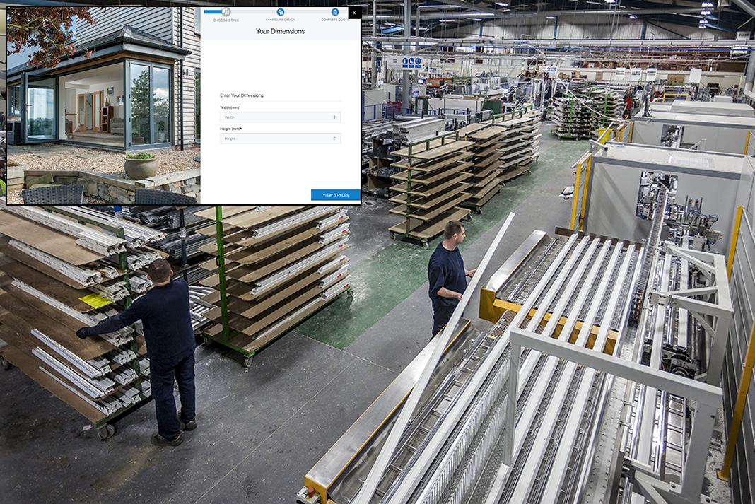Click the Enter Your Dimensions section title
Image resolution: width=755 pixels, height=504 pixels.
tap(242, 95)
